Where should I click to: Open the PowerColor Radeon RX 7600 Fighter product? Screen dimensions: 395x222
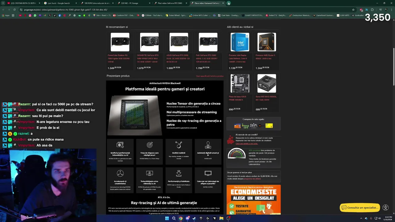[x=120, y=51]
